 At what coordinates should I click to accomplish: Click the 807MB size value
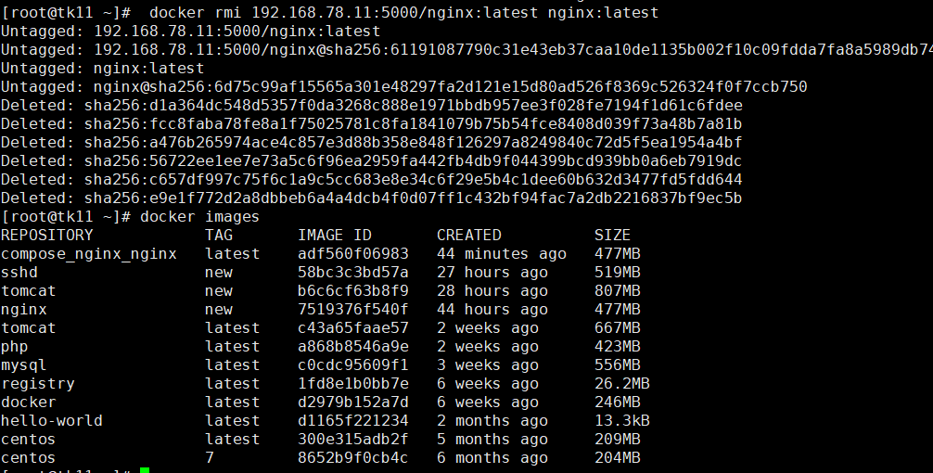click(618, 291)
